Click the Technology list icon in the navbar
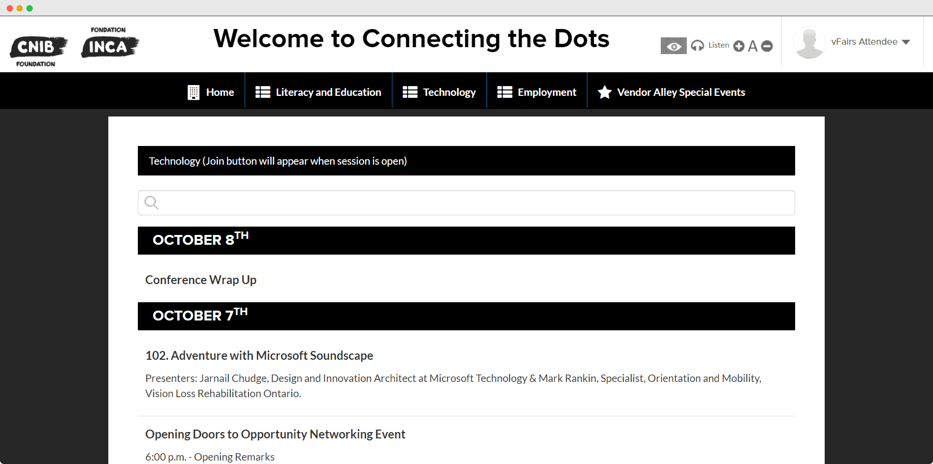The image size is (933, 464). [409, 91]
